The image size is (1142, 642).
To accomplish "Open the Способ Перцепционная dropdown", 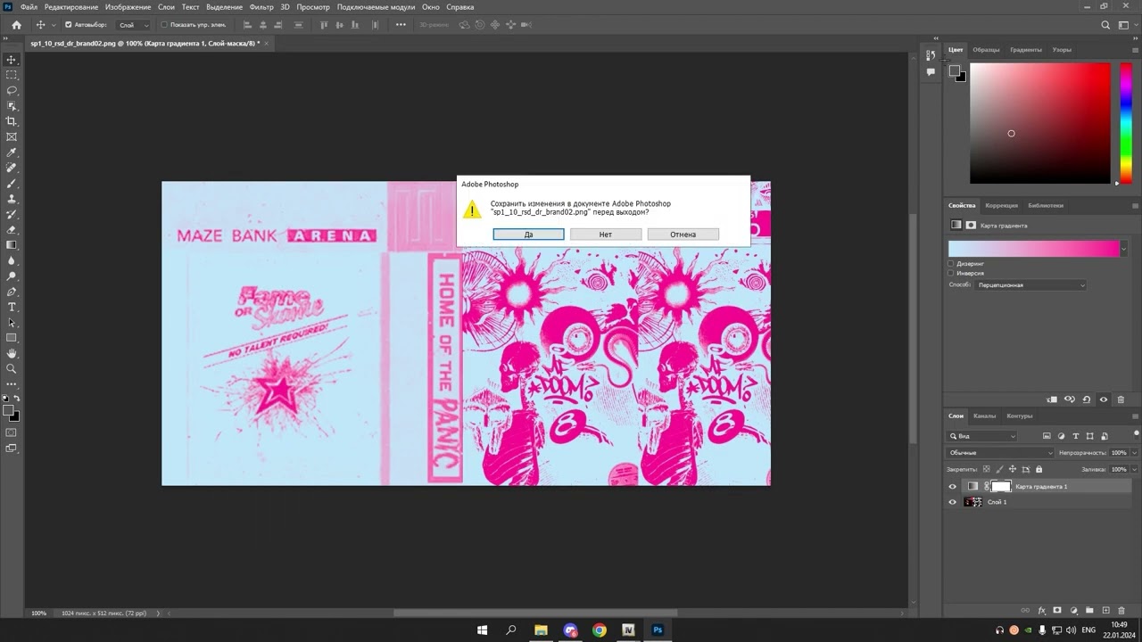I will pyautogui.click(x=1030, y=285).
